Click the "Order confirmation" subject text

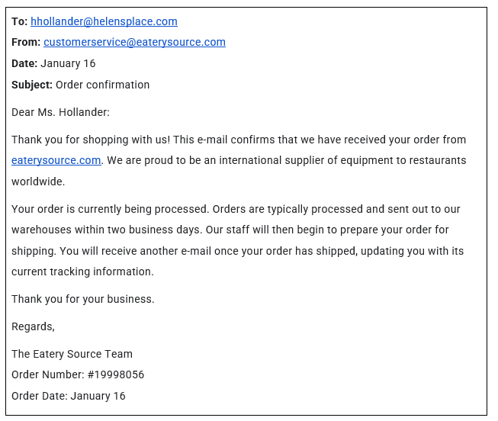(x=103, y=85)
